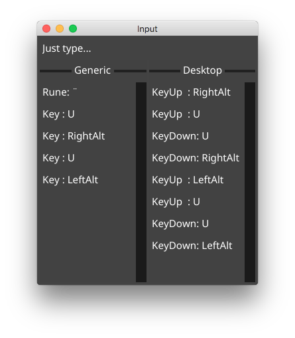The height and width of the screenshot is (338, 295).
Task: Click 'Key : U' entry directly below Rune line
Action: 58,114
